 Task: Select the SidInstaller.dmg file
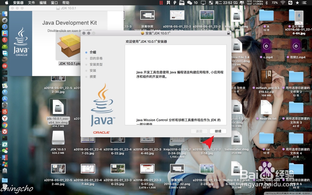pyautogui.click(x=236, y=138)
